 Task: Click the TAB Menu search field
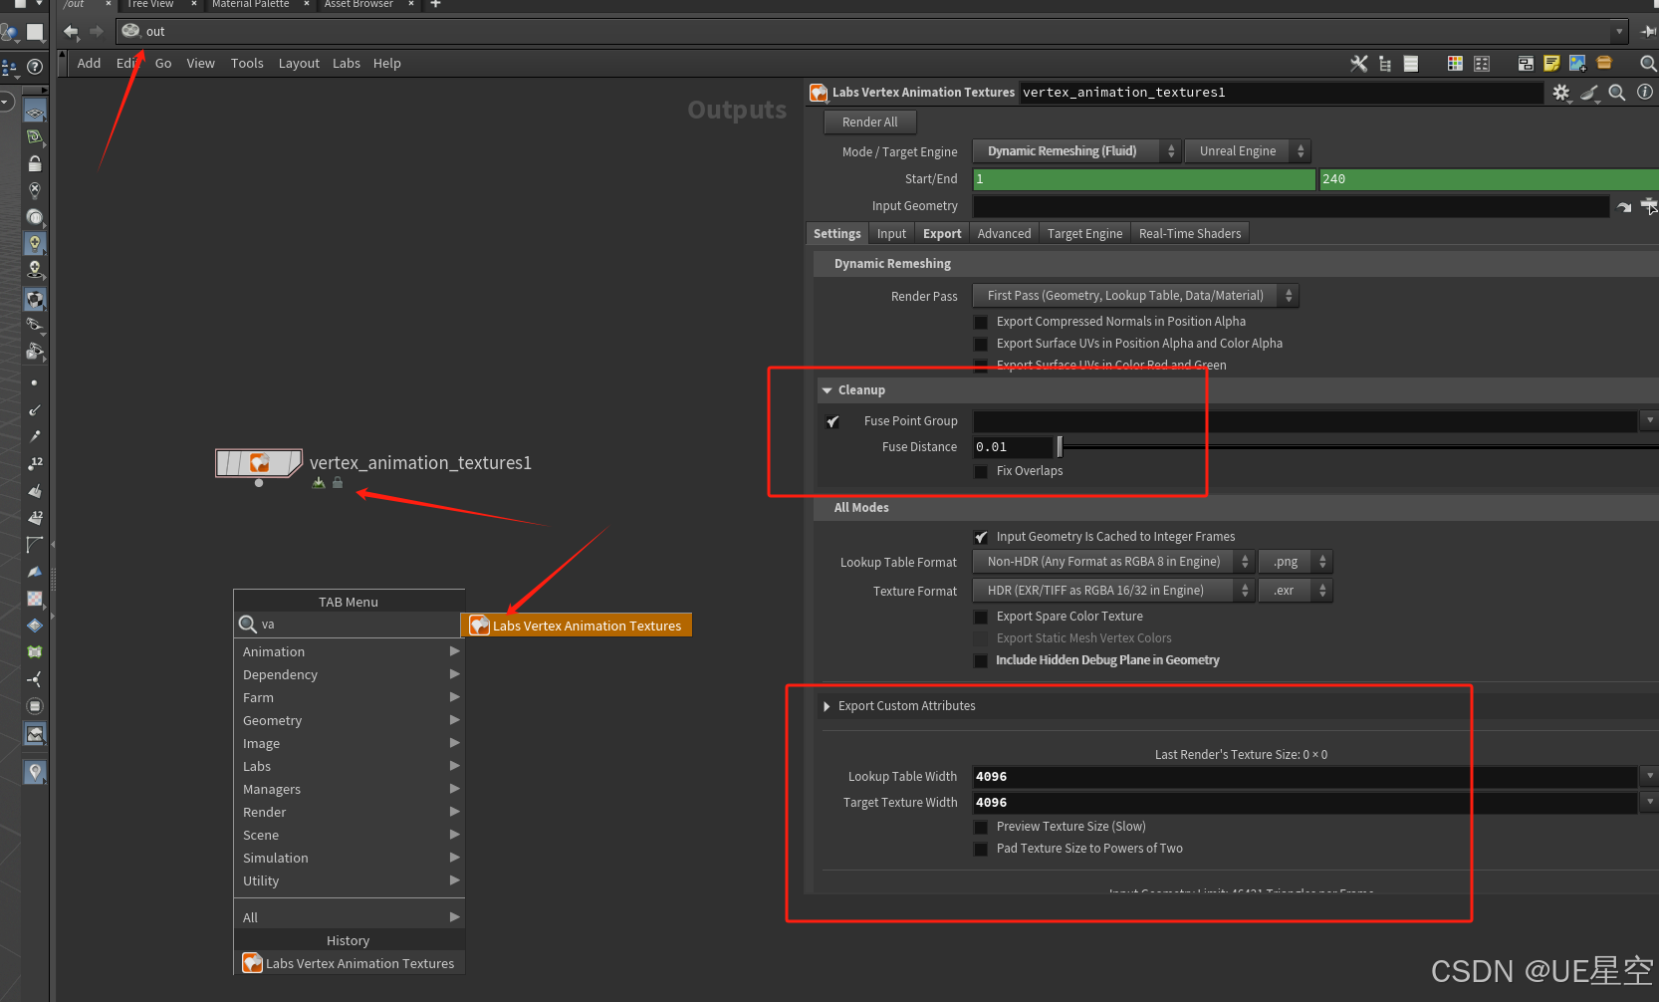[x=349, y=625]
